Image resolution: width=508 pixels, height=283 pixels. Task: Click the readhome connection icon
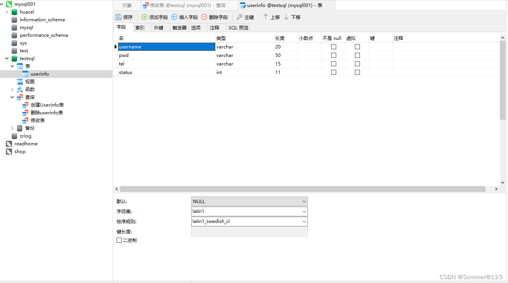coord(9,143)
